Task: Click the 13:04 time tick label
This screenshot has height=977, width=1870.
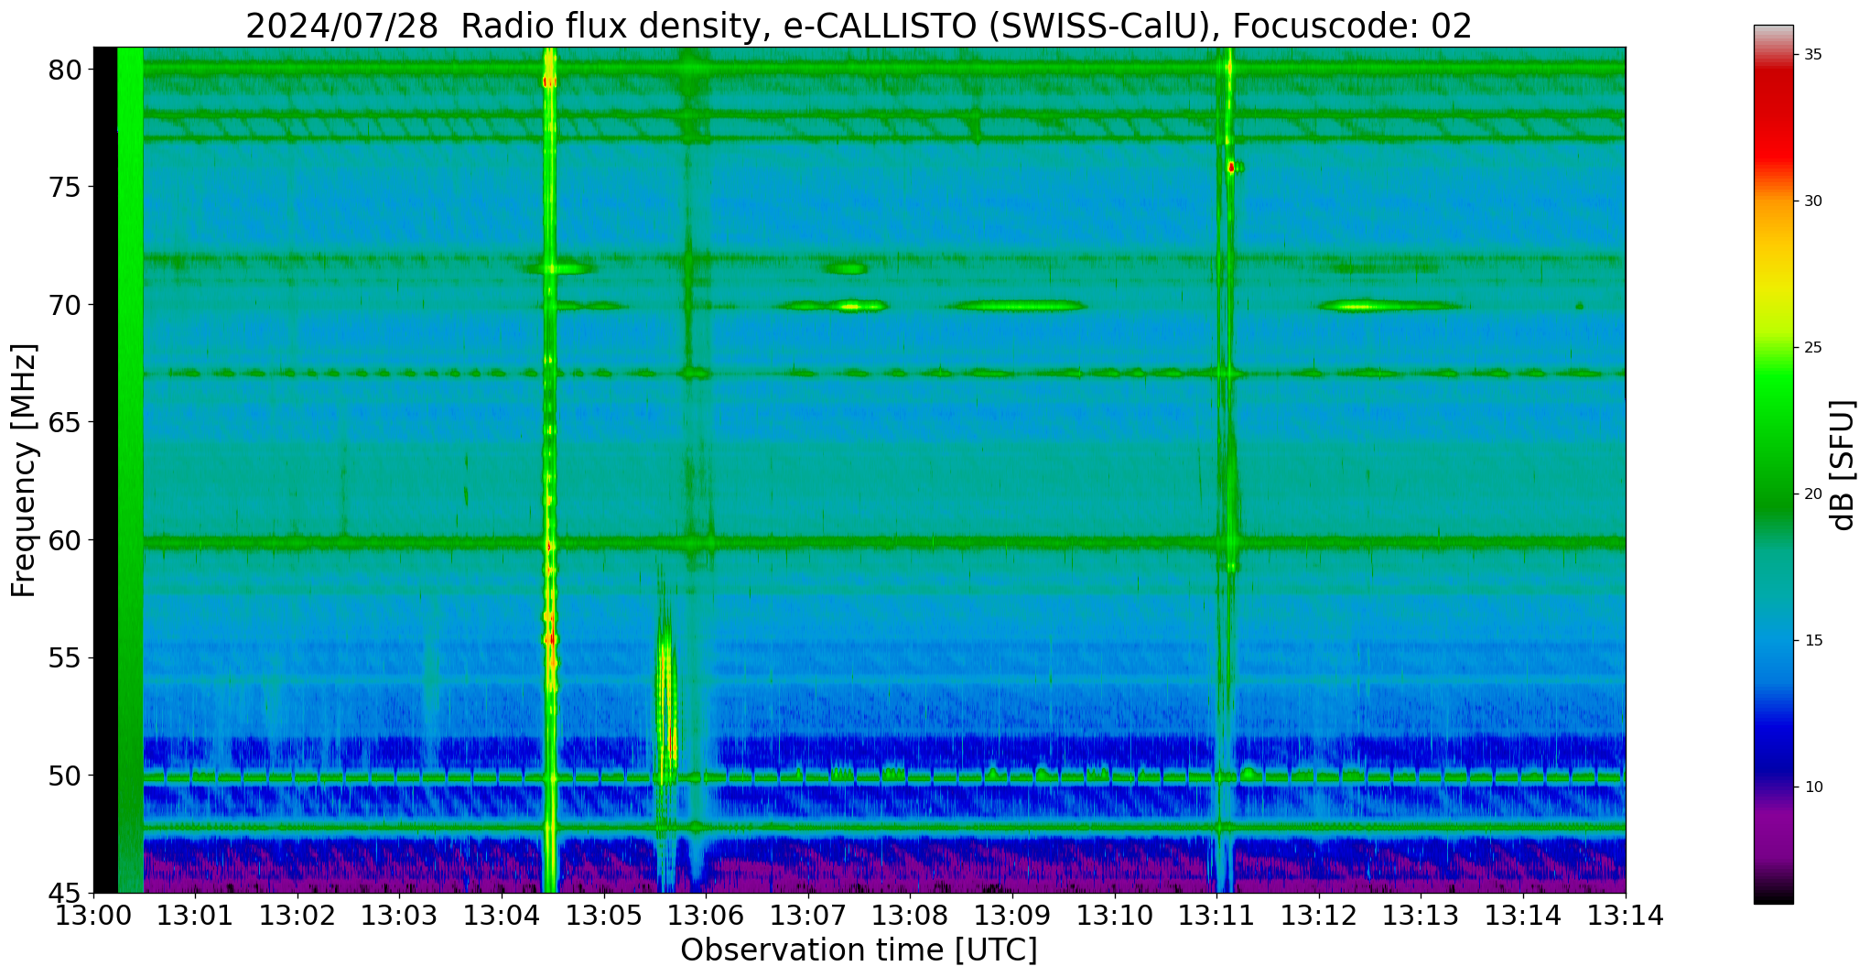Action: [x=502, y=916]
